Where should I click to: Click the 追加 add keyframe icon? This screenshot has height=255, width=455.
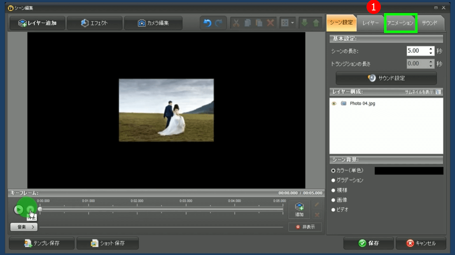[x=299, y=209]
